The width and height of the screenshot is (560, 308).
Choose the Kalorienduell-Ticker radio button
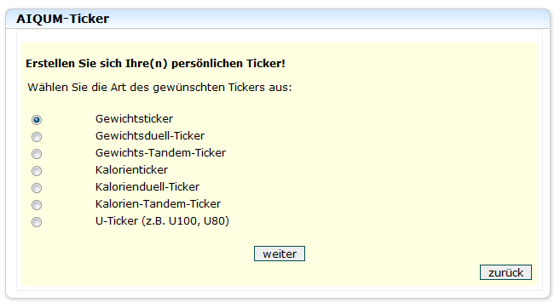[x=37, y=188]
